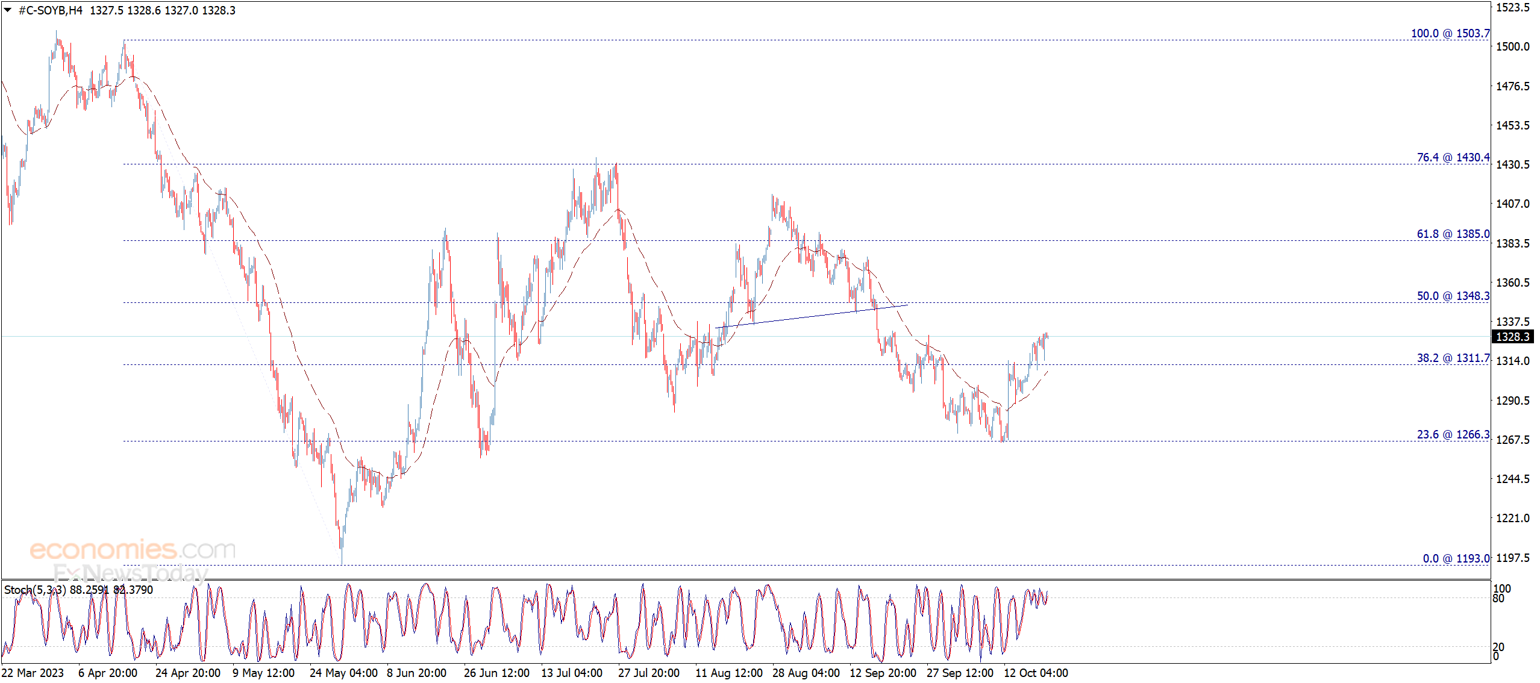Click the 24 May 04:00 date label
This screenshot has height=683, width=1540.
[x=343, y=673]
